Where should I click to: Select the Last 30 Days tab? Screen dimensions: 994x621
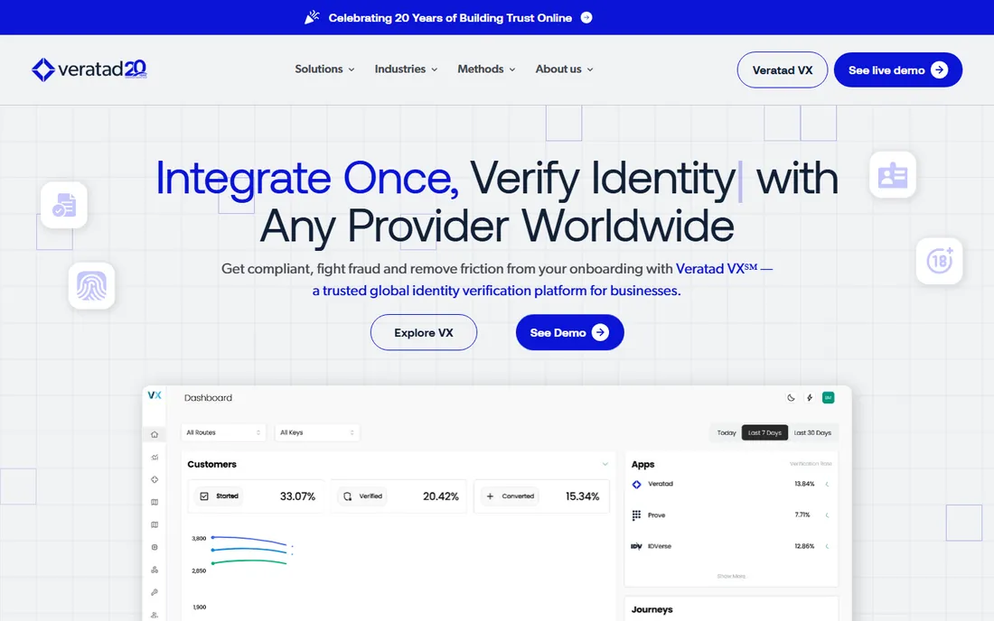(812, 433)
